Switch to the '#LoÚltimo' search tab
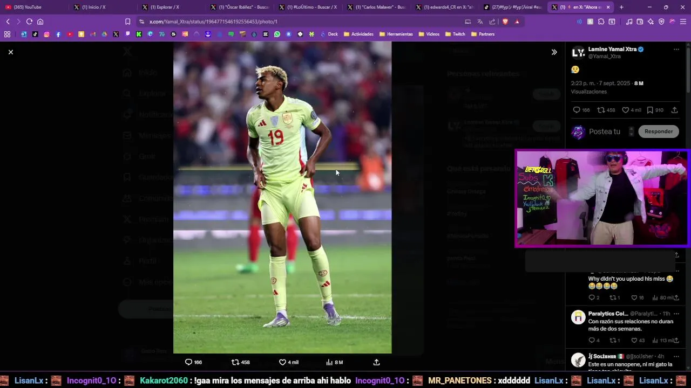Image resolution: width=691 pixels, height=388 pixels. click(x=309, y=7)
